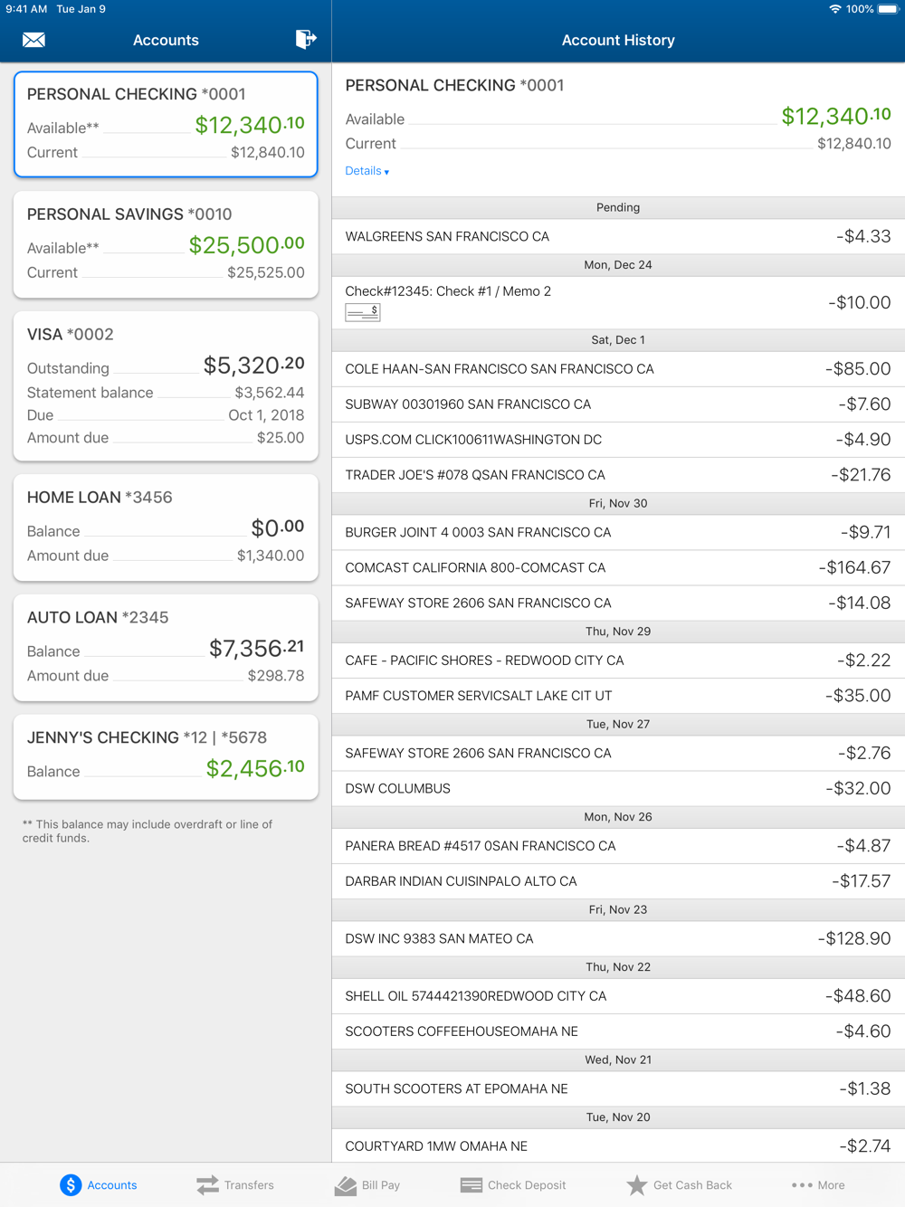Open the Get Cash Back tab
This screenshot has width=905, height=1207.
pyautogui.click(x=680, y=1184)
